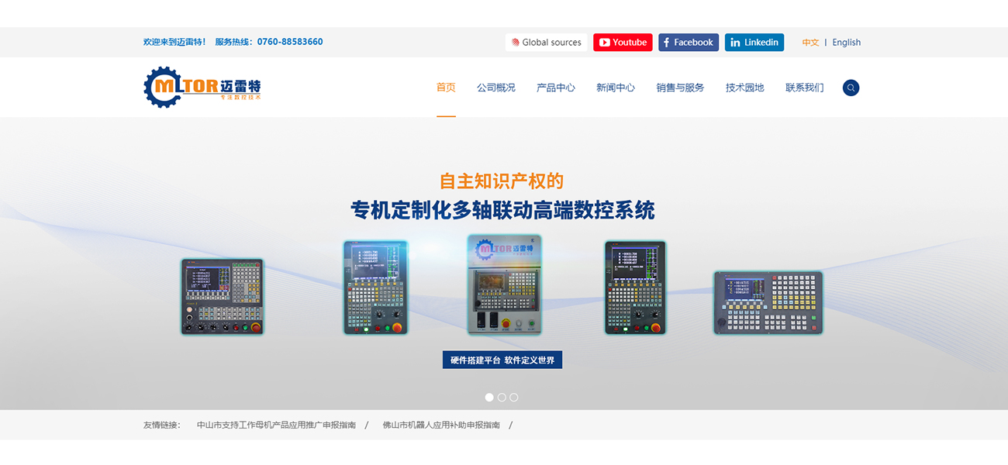The height and width of the screenshot is (465, 1008).
Task: Open the 产品中心 menu
Action: point(555,88)
